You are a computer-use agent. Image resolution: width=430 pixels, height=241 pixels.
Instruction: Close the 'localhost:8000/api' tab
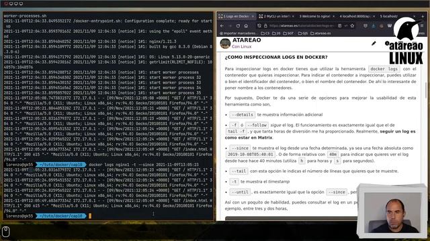[x=374, y=16]
